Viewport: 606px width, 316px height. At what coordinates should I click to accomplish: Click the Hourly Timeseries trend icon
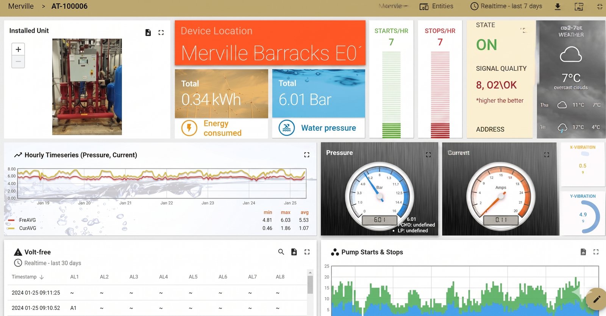pyautogui.click(x=18, y=155)
